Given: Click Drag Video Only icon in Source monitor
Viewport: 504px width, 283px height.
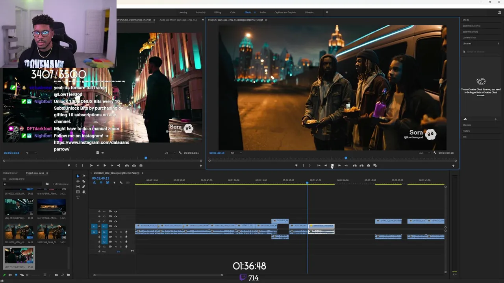Looking at the screenshot, I should 97,153.
